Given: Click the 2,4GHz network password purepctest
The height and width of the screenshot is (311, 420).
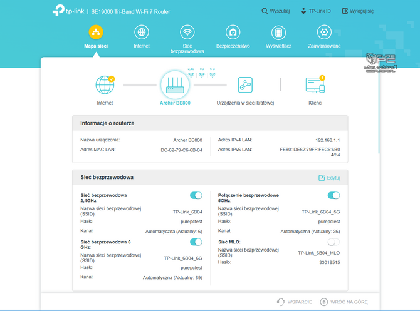Looking at the screenshot, I should [x=191, y=222].
